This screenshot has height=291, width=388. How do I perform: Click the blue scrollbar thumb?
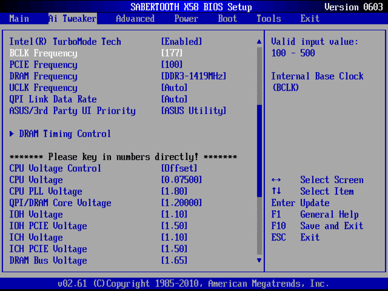(259, 151)
